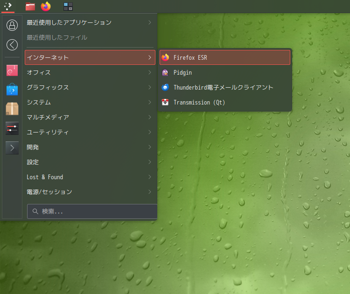Expand the インターネット row chevron
Screen dimensions: 350x294
coord(150,57)
